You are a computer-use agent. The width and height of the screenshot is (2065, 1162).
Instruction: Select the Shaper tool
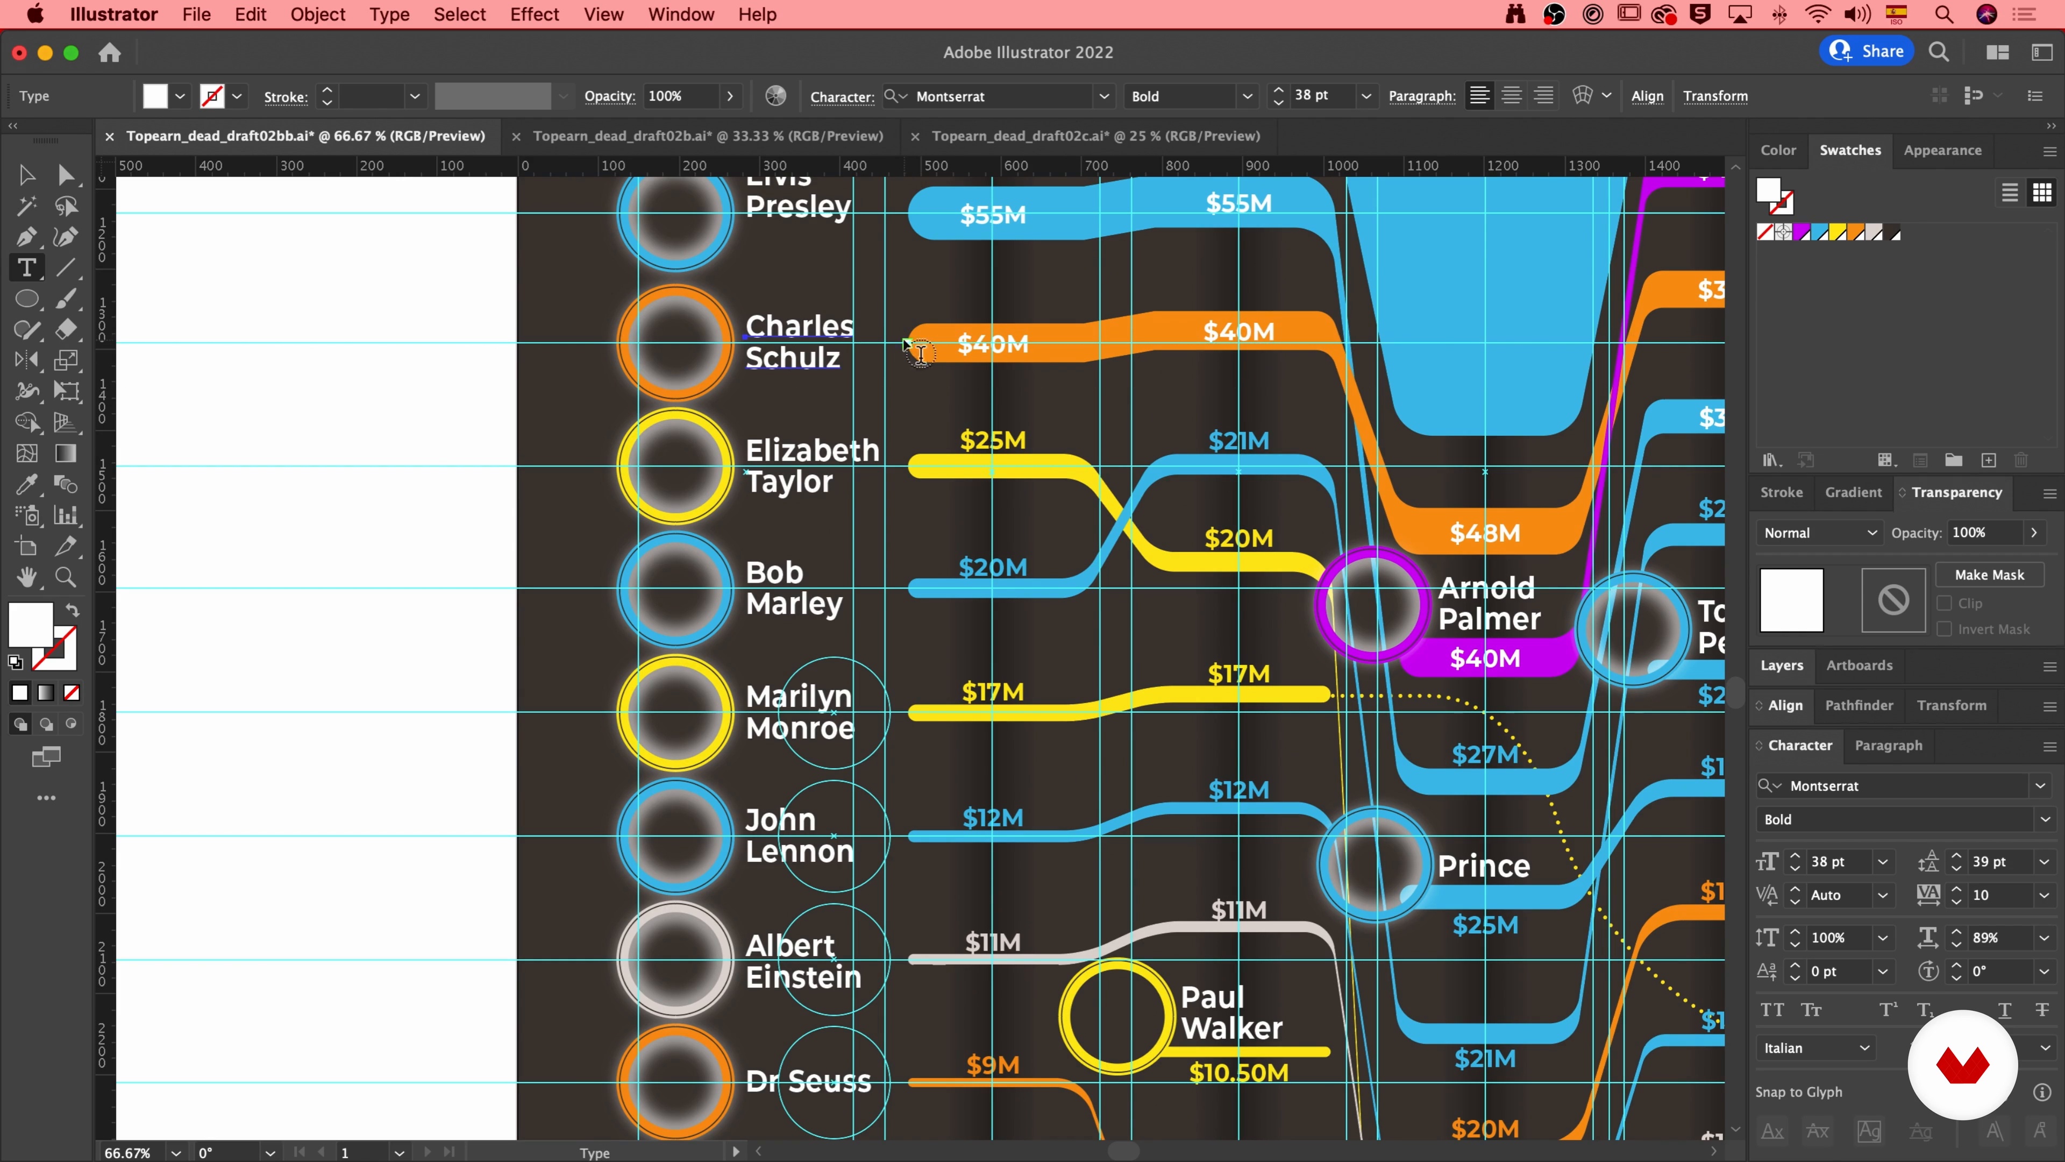26,330
